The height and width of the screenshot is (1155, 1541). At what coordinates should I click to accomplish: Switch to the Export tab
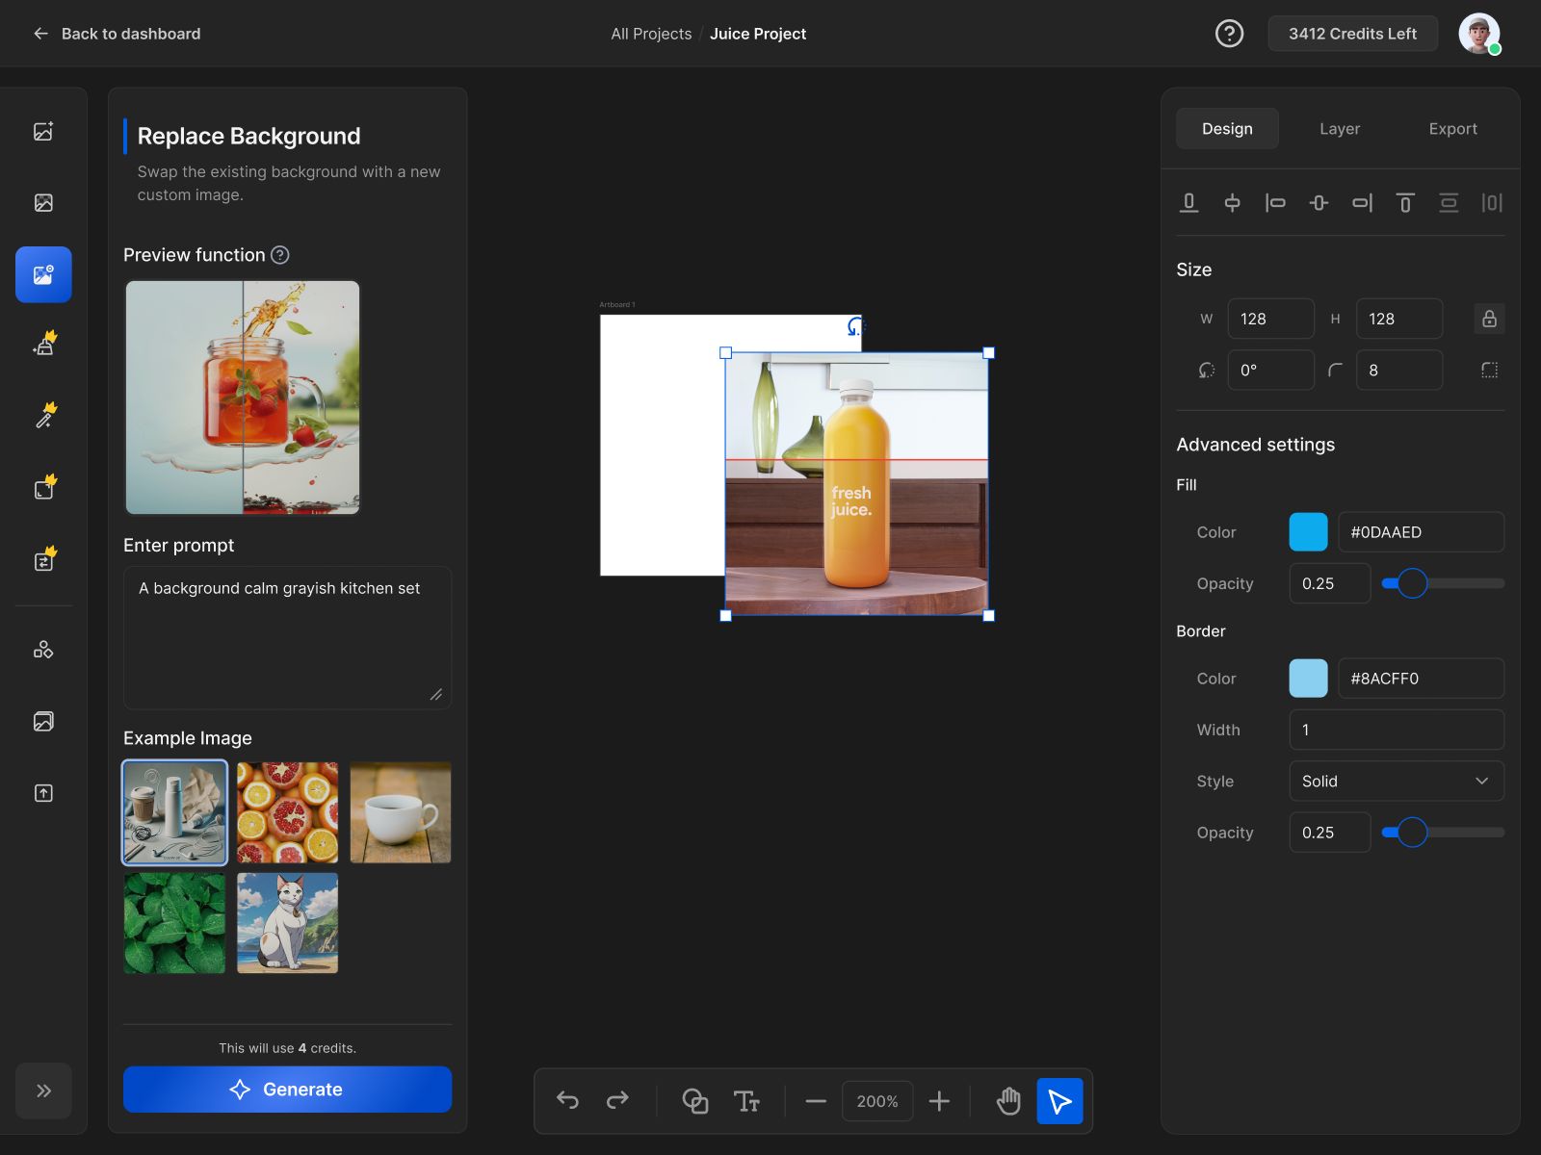[x=1452, y=128]
